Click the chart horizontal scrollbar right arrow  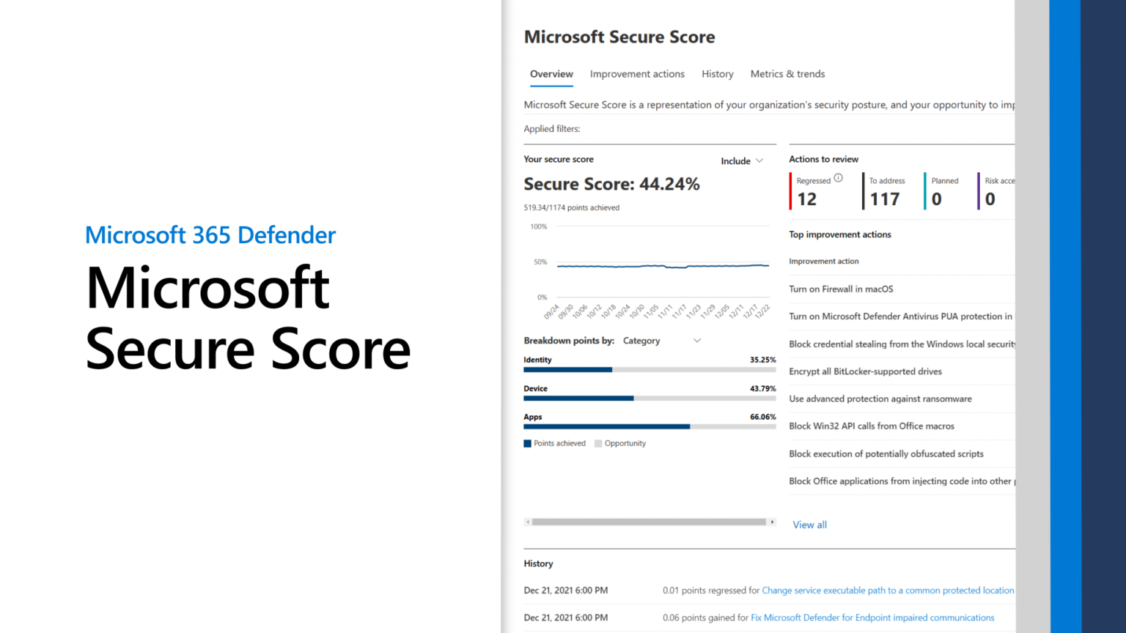[773, 522]
